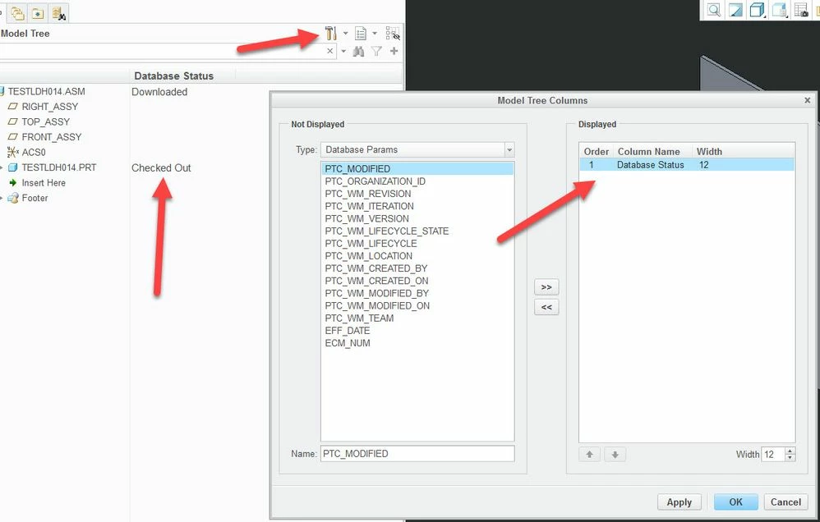
Task: Select PTC_WM_TEAM in the list
Action: [x=417, y=318]
